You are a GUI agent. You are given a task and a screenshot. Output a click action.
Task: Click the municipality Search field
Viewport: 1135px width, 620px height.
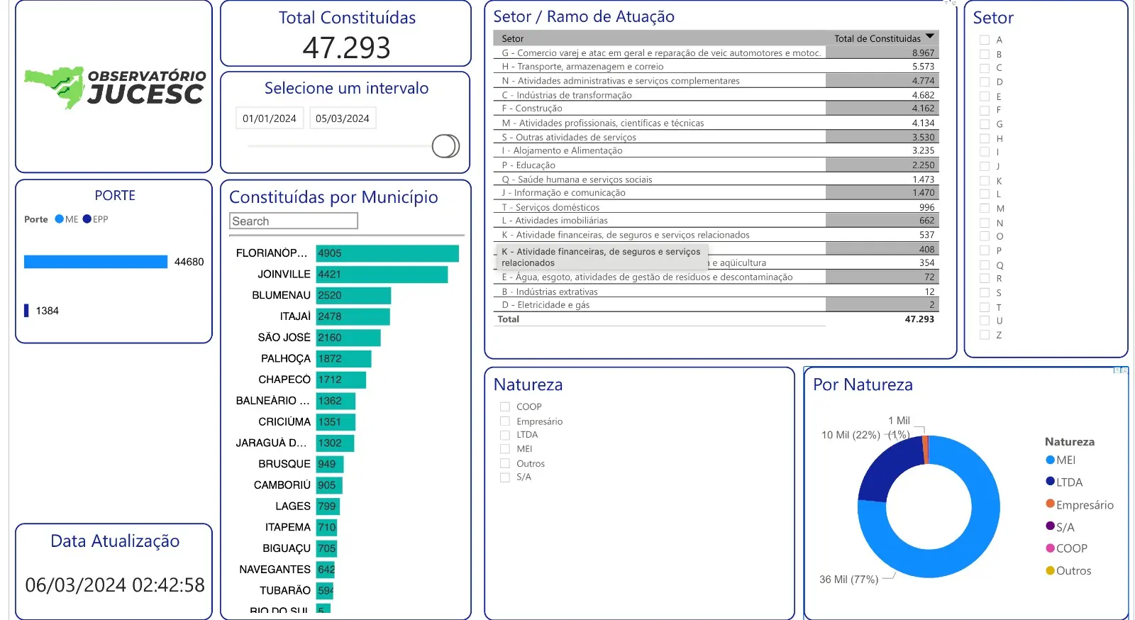click(294, 221)
